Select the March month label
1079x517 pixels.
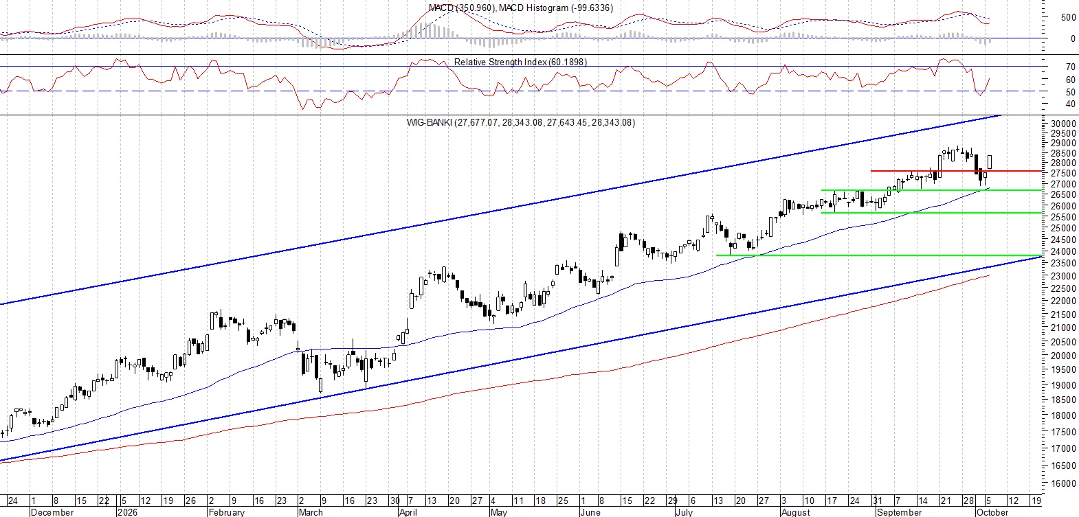coord(311,512)
